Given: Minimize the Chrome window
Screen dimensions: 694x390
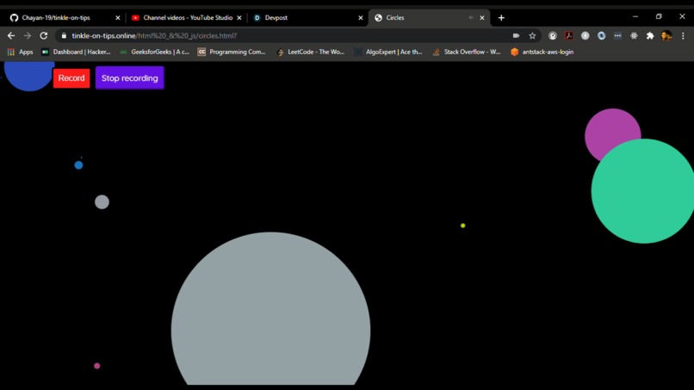Looking at the screenshot, I should [635, 16].
